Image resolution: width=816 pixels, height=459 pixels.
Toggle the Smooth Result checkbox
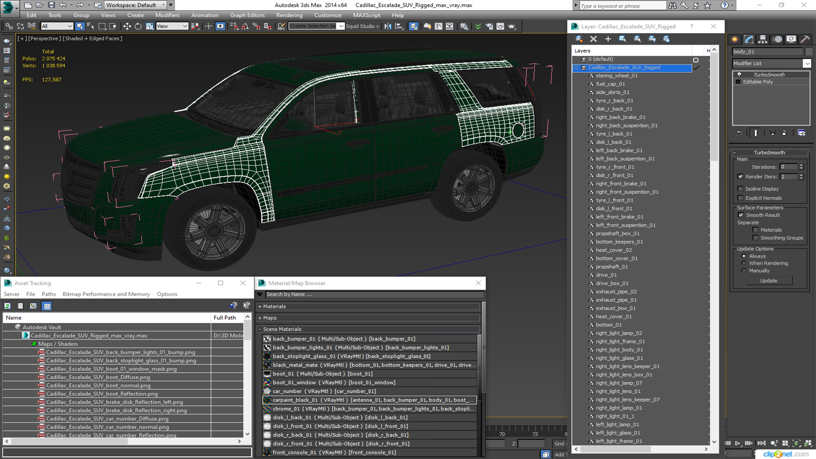point(741,215)
